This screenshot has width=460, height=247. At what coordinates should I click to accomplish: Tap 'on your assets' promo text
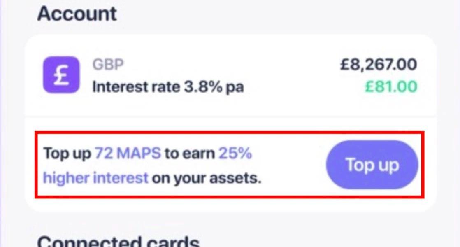pos(207,178)
